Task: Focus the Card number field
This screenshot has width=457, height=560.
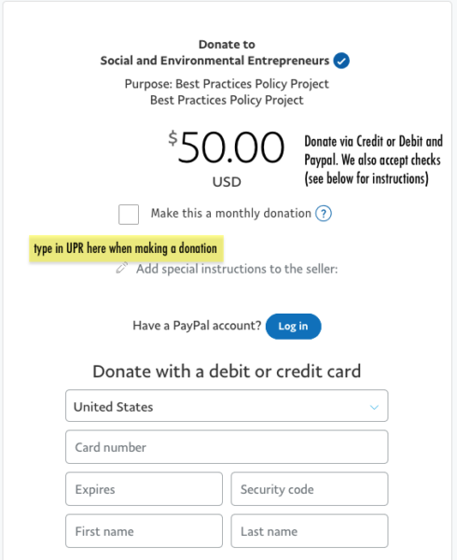Action: point(227,447)
